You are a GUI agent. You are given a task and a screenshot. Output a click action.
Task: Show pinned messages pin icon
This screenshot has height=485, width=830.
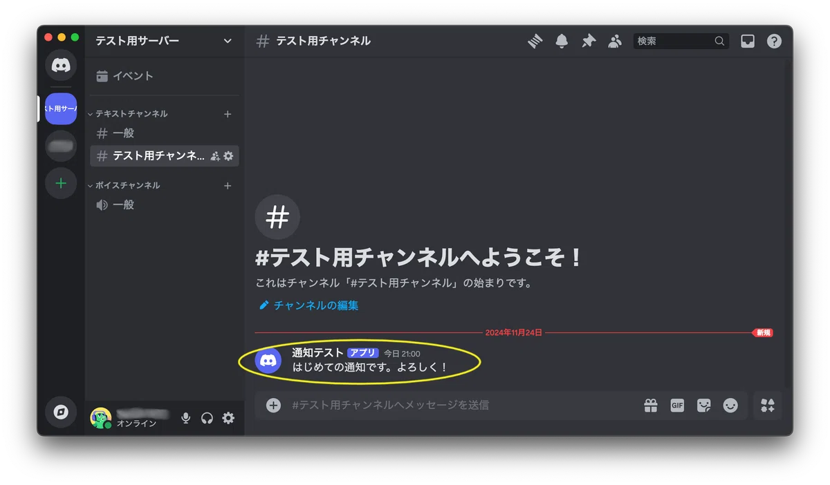(589, 41)
